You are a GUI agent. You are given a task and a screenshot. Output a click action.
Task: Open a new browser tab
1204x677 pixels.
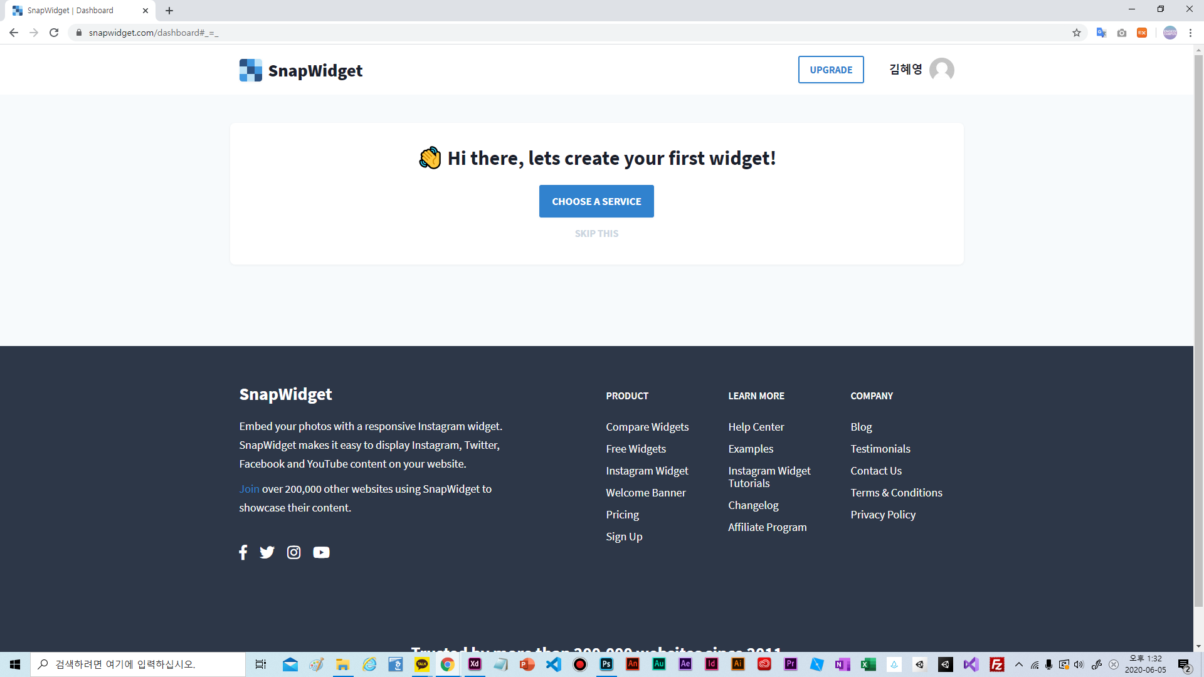169,11
